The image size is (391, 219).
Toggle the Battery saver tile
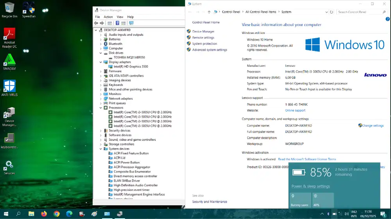click(300, 200)
